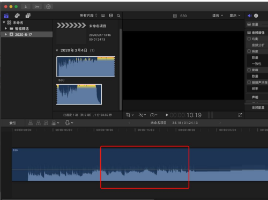268x200 pixels.
Task: Click the 索引 timeline index button
Action: point(13,123)
